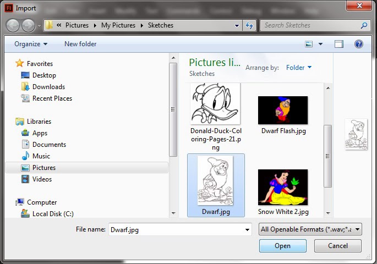Open recent locations dropdown beside nav arrows

point(39,25)
